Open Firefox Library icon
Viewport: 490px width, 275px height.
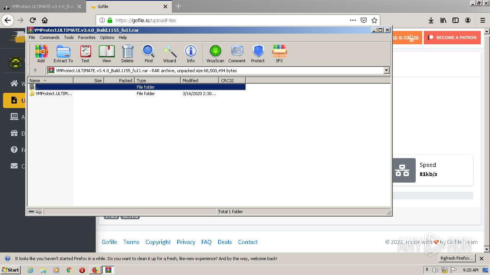tap(443, 20)
